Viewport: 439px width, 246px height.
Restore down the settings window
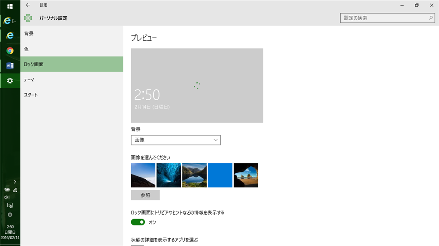(417, 5)
